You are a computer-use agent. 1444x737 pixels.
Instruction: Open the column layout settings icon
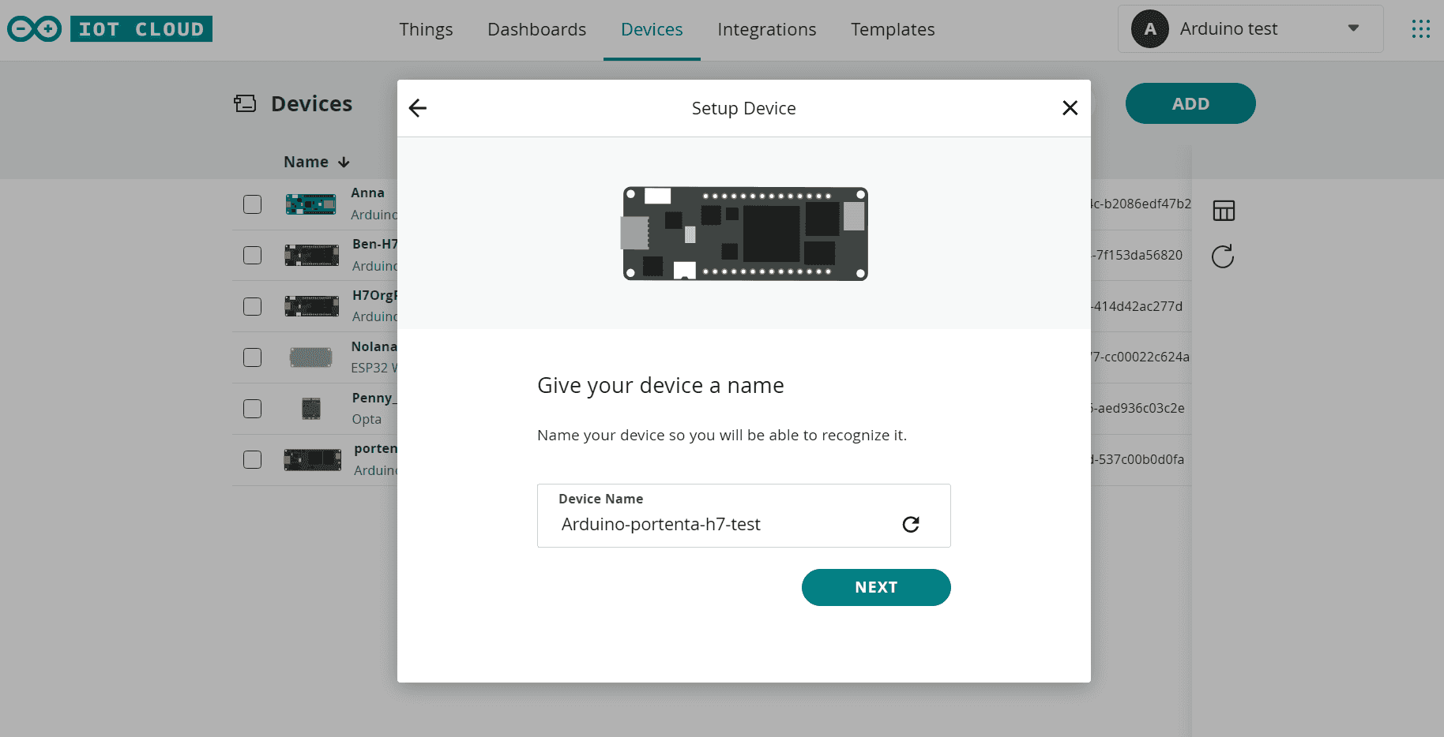point(1224,211)
